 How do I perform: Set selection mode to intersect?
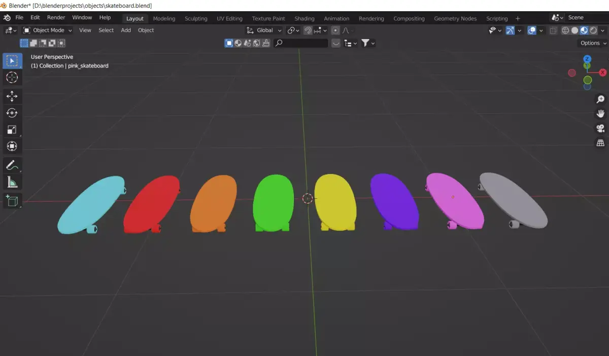[60, 44]
